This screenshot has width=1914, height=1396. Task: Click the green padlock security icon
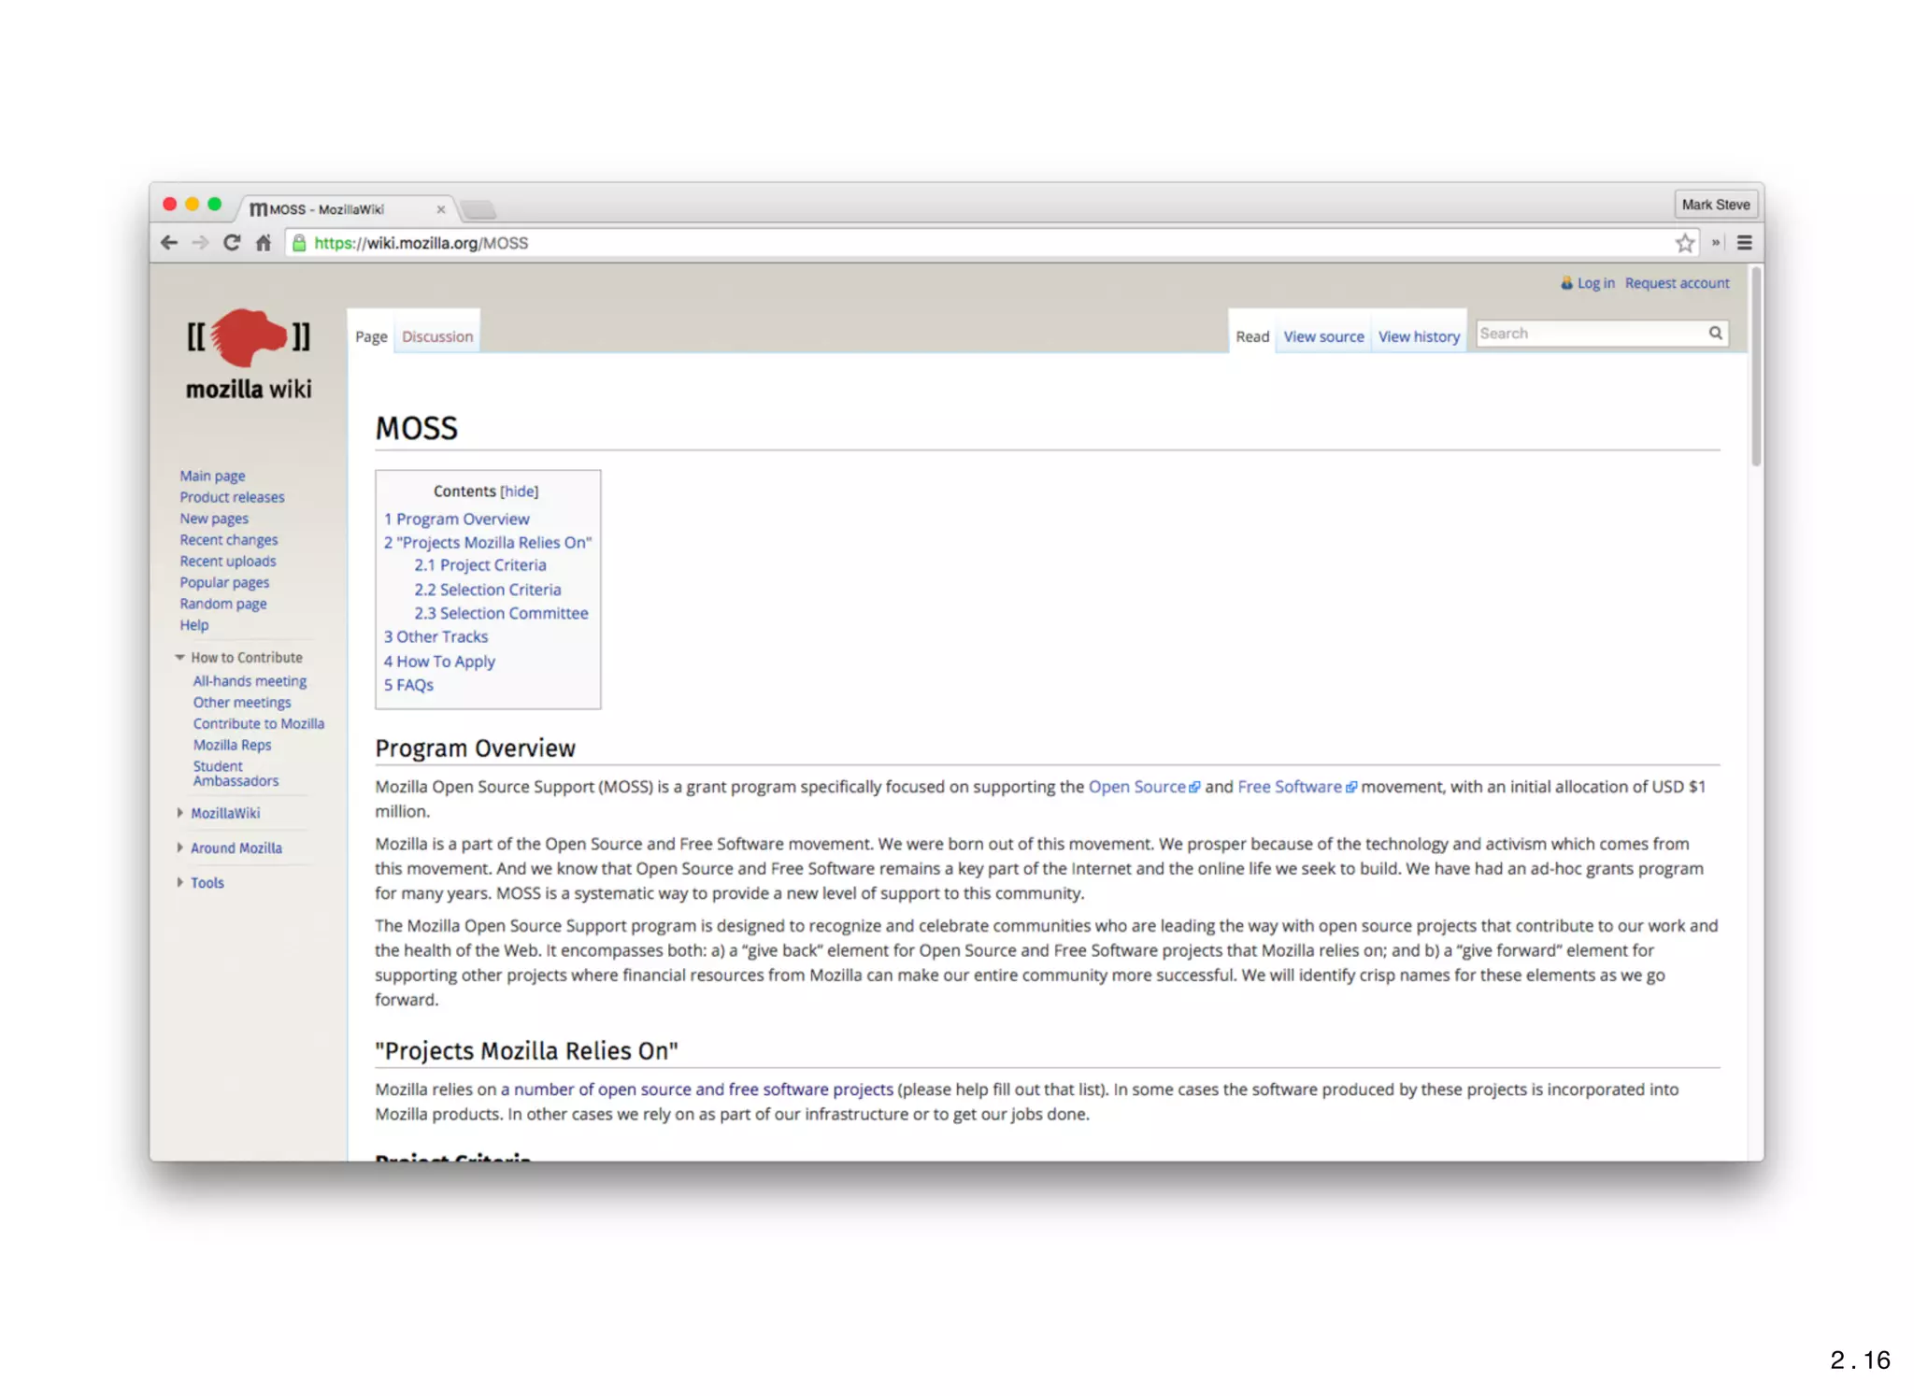pyautogui.click(x=299, y=243)
